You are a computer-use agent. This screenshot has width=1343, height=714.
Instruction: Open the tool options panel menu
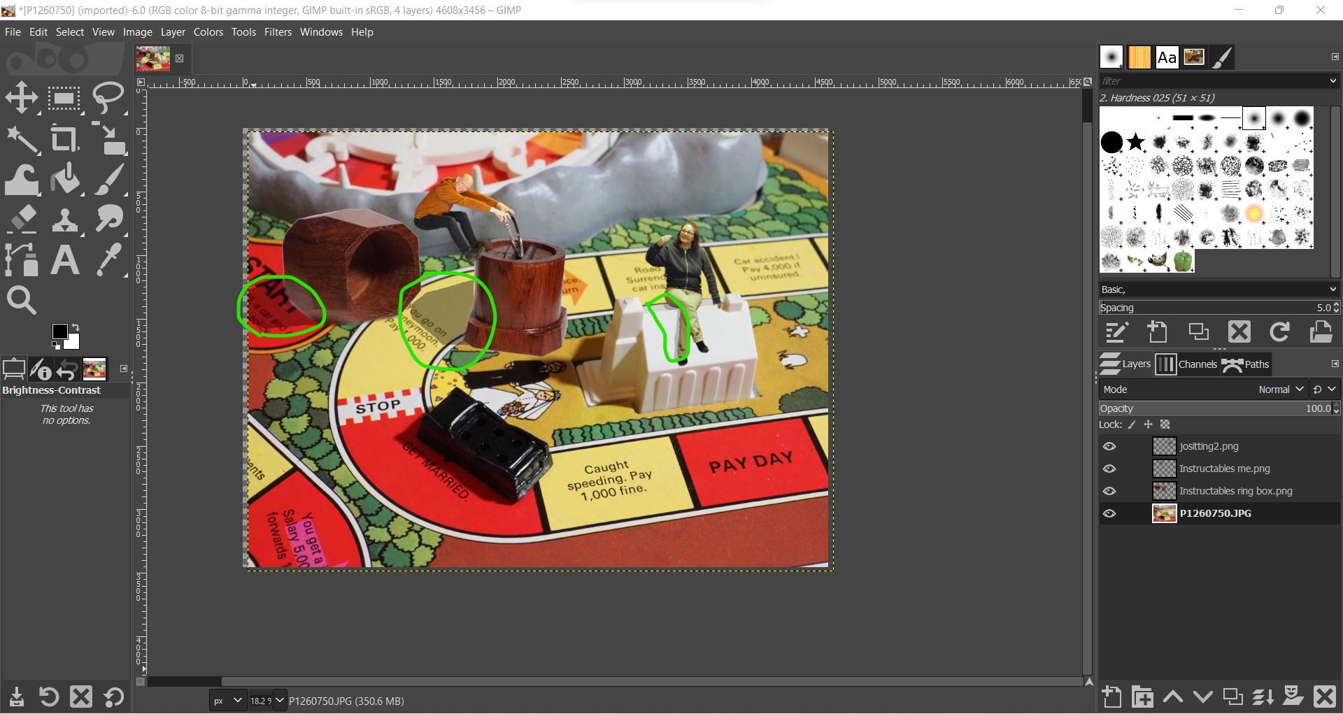coord(124,369)
